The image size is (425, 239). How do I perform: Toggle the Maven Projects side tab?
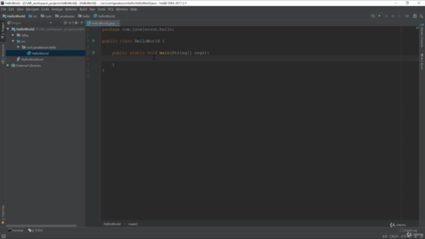[x=422, y=35]
